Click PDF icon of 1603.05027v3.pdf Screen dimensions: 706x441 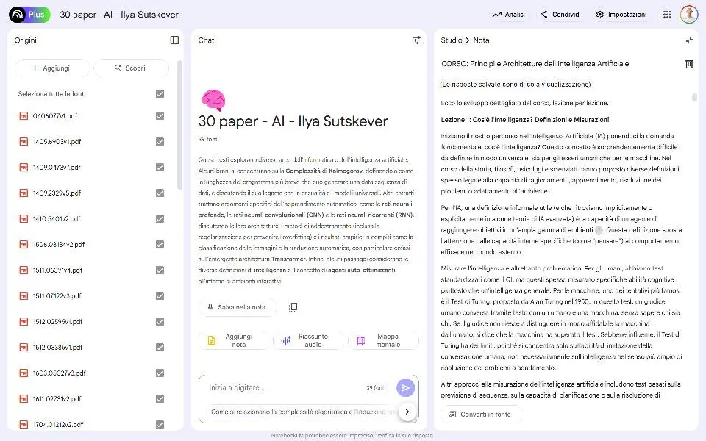(24, 373)
